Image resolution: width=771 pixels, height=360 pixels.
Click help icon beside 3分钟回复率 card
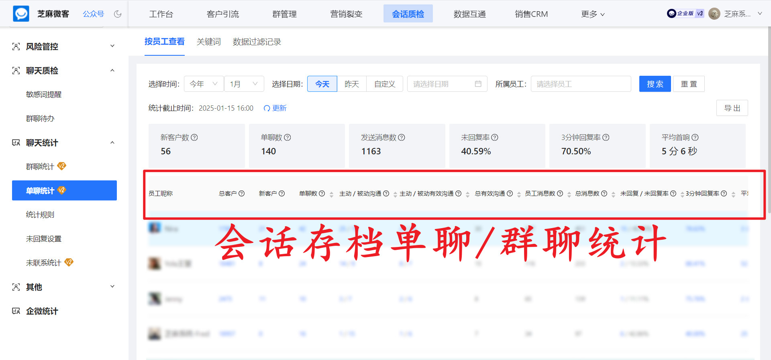pyautogui.click(x=606, y=138)
